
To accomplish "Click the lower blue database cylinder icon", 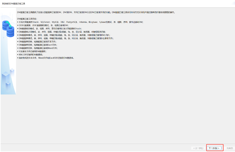I will pyautogui.click(x=10, y=32).
